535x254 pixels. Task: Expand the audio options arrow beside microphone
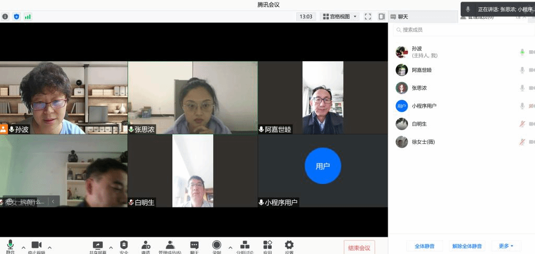[23, 247]
